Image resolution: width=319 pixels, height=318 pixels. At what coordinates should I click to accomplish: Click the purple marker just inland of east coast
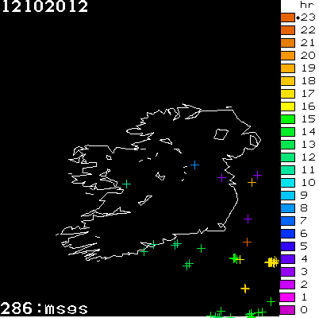pyautogui.click(x=221, y=177)
